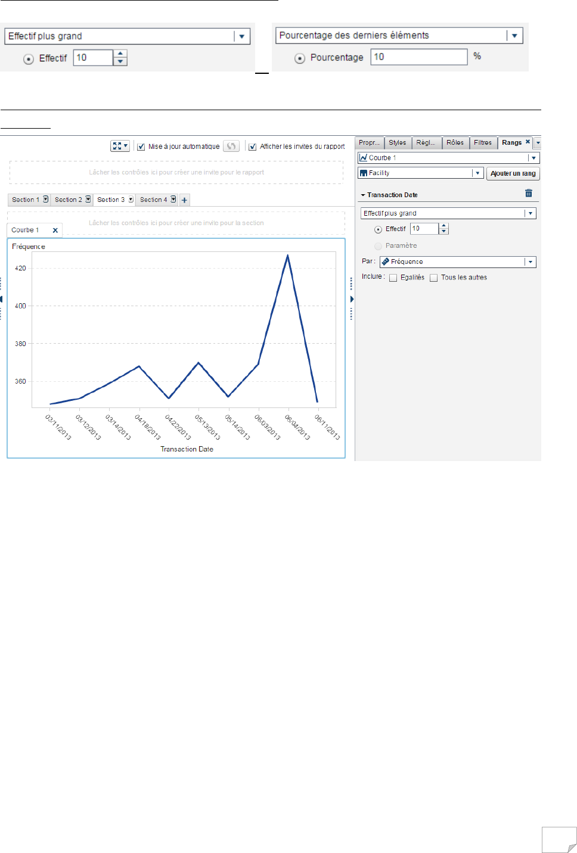Open the Courbe 1 object dropdown
This screenshot has height=853, width=577.
pyautogui.click(x=449, y=158)
